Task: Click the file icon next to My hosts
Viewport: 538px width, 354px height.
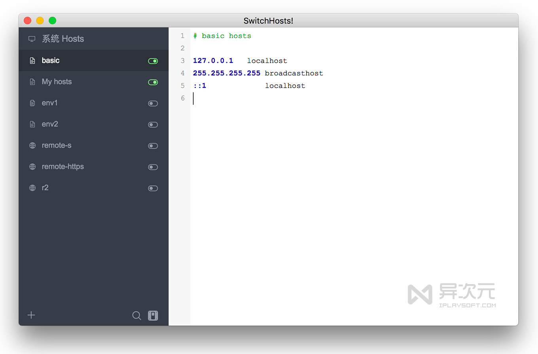Action: click(32, 82)
